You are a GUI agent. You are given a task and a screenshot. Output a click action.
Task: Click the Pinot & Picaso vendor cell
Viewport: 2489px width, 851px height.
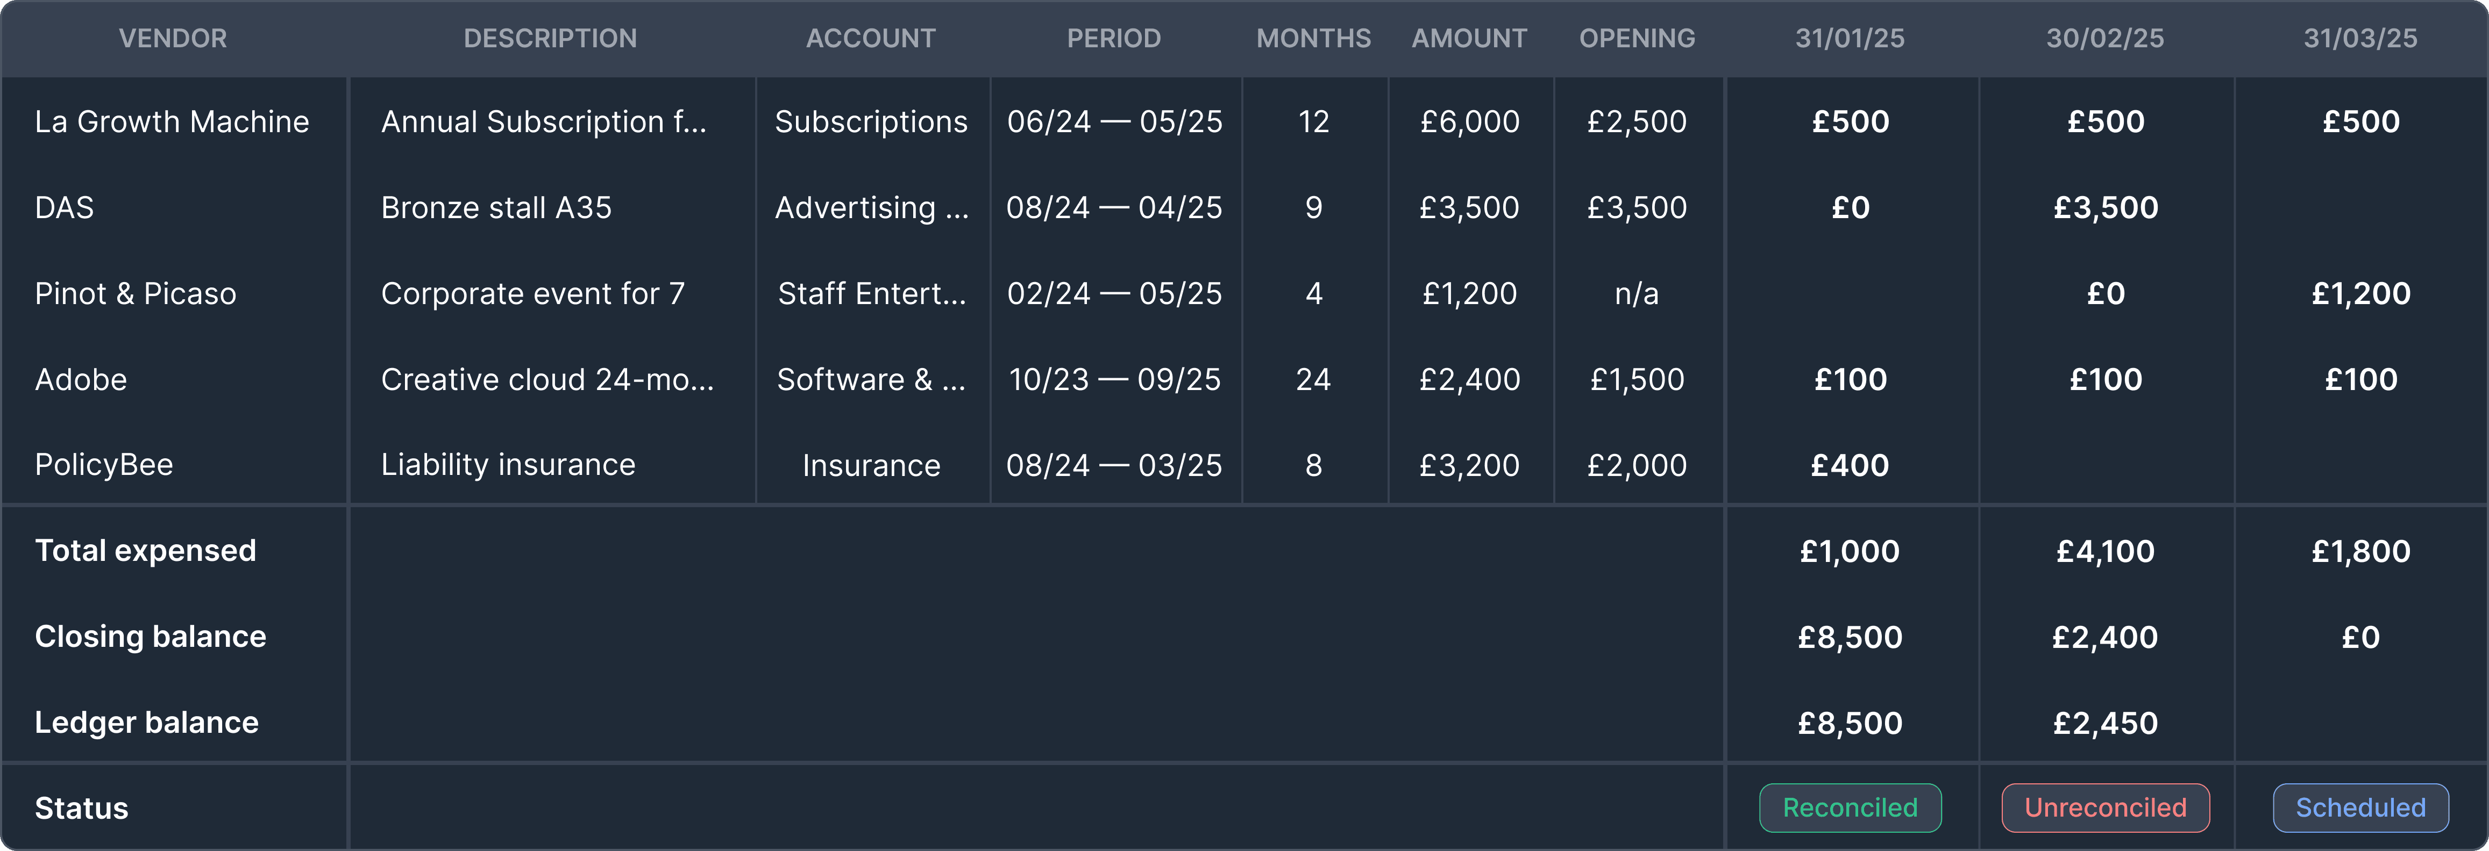136,293
